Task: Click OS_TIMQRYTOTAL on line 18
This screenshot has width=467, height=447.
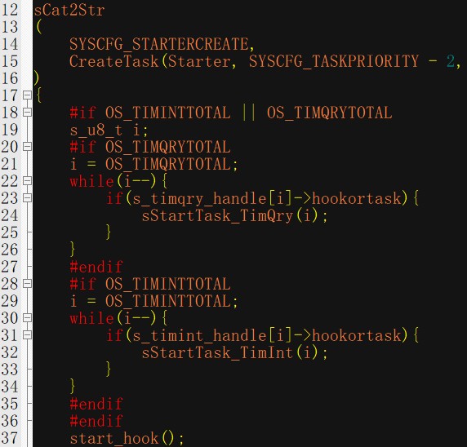Action: 329,113
